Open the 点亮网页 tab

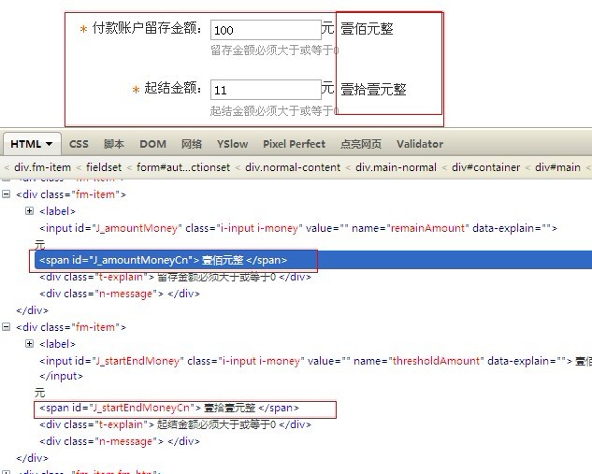pyautogui.click(x=361, y=144)
